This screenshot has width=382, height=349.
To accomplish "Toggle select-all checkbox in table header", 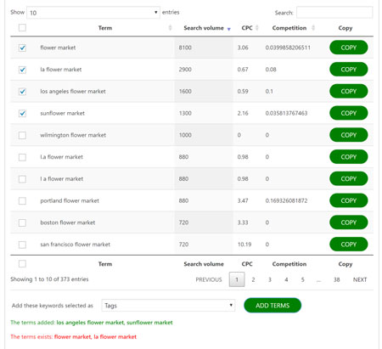I will click(x=22, y=28).
